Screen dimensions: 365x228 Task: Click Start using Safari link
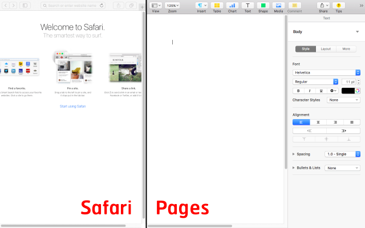pyautogui.click(x=72, y=107)
